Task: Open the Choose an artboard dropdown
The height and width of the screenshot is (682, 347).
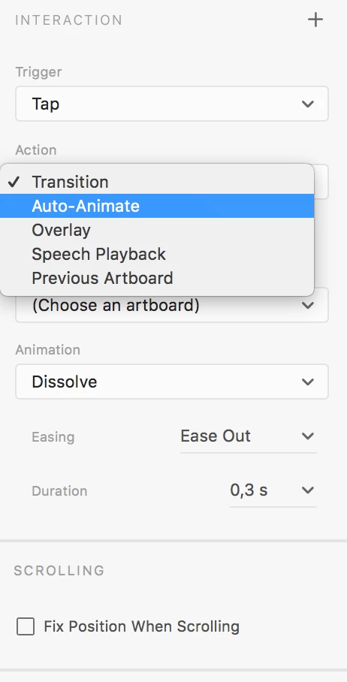Action: (x=172, y=306)
